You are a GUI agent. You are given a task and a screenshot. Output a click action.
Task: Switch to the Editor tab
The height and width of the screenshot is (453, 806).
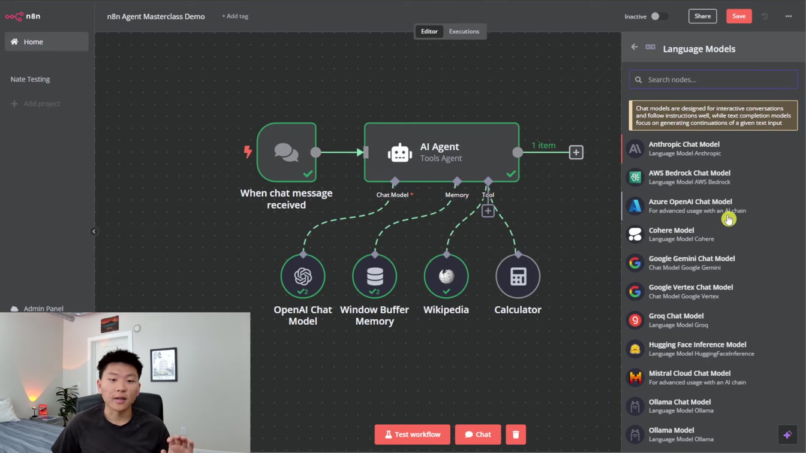point(429,31)
